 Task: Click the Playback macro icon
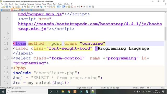[x=87, y=7]
